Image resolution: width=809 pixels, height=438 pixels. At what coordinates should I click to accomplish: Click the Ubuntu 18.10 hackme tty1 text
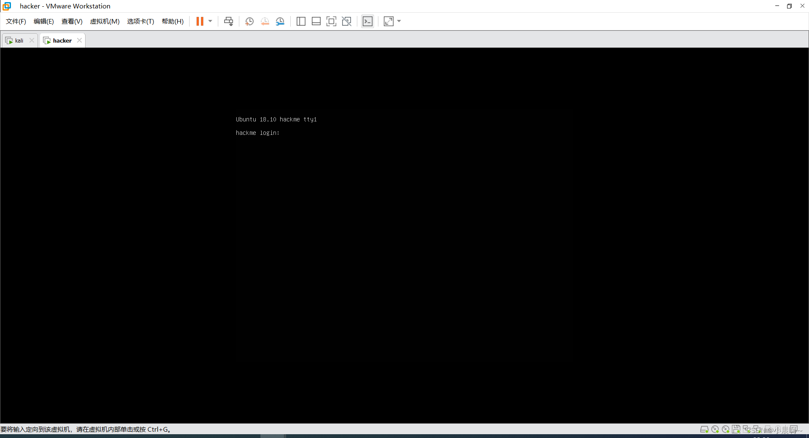(276, 119)
